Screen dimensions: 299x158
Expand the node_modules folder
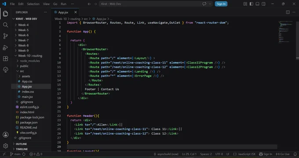pyautogui.click(x=30, y=61)
